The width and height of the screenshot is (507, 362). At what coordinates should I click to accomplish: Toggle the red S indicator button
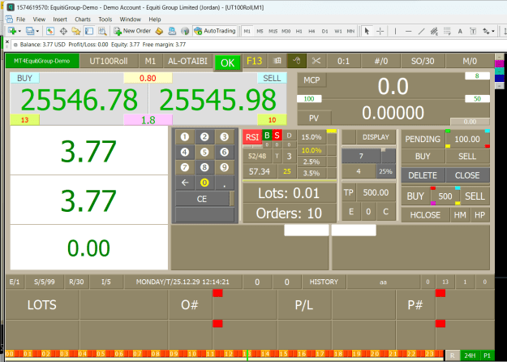point(277,136)
